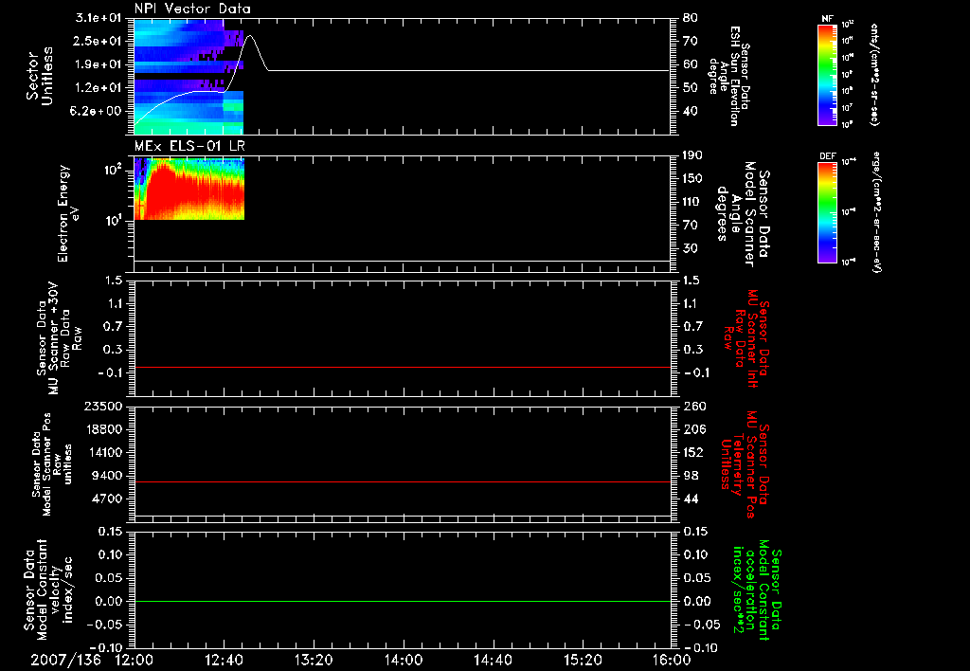Click the 16:00 time axis label

(x=672, y=660)
